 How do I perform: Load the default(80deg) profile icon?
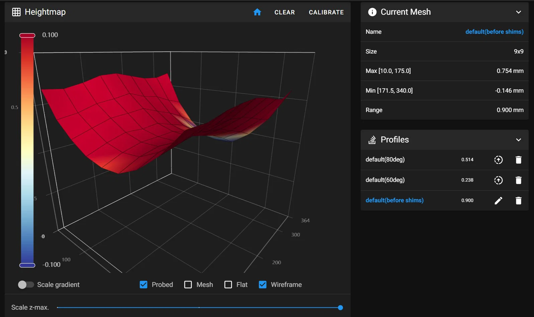pos(499,160)
